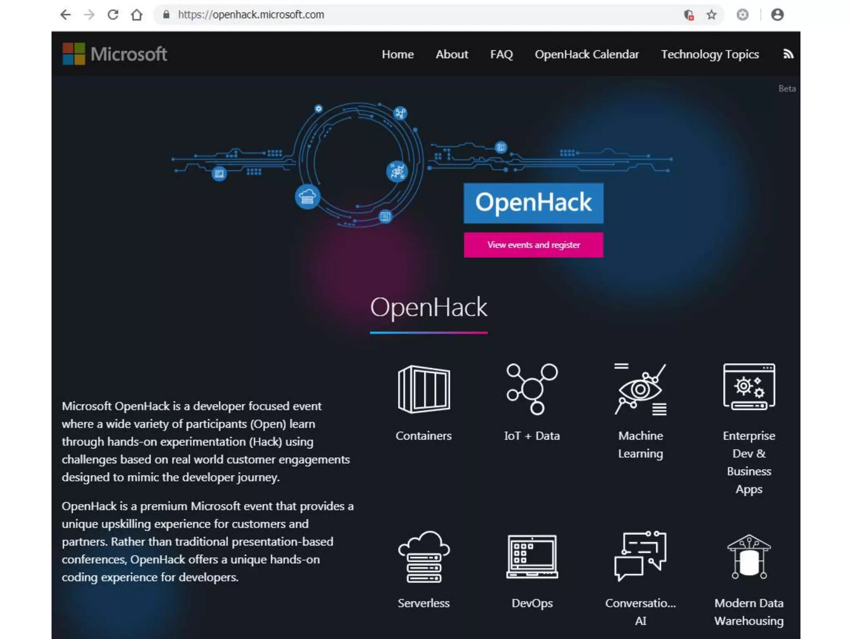The width and height of the screenshot is (852, 639).
Task: Bookmark this page with star icon
Action: click(711, 15)
